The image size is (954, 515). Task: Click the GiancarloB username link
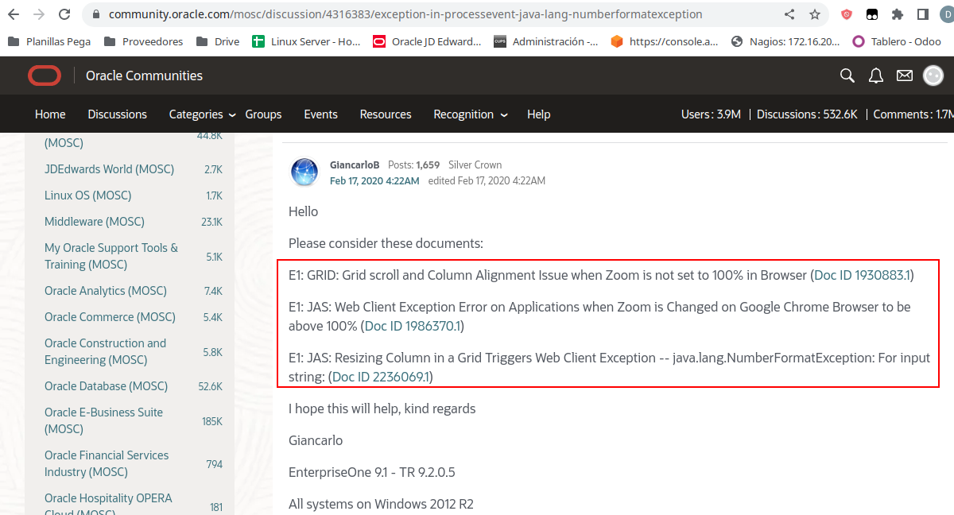tap(355, 165)
